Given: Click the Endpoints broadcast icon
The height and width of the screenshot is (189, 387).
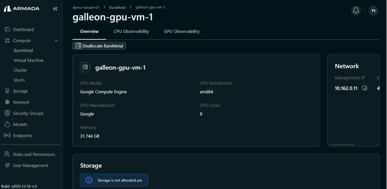Looking at the screenshot, I should click(7, 136).
